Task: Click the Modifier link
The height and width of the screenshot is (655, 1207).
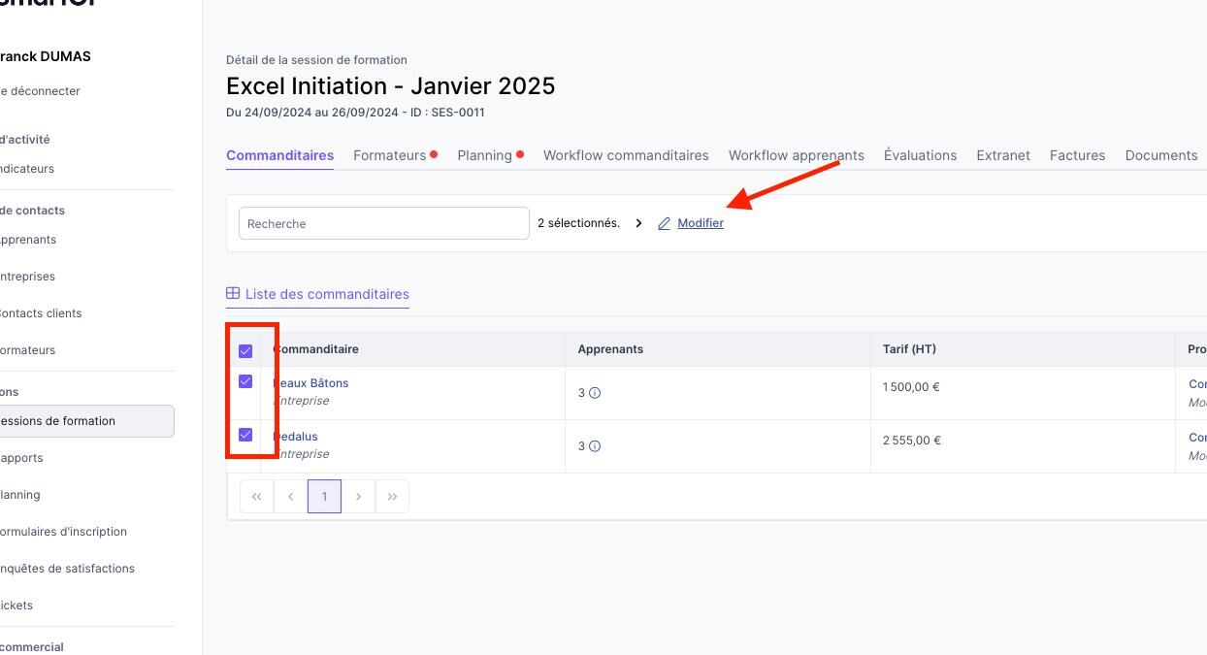Action: [701, 223]
